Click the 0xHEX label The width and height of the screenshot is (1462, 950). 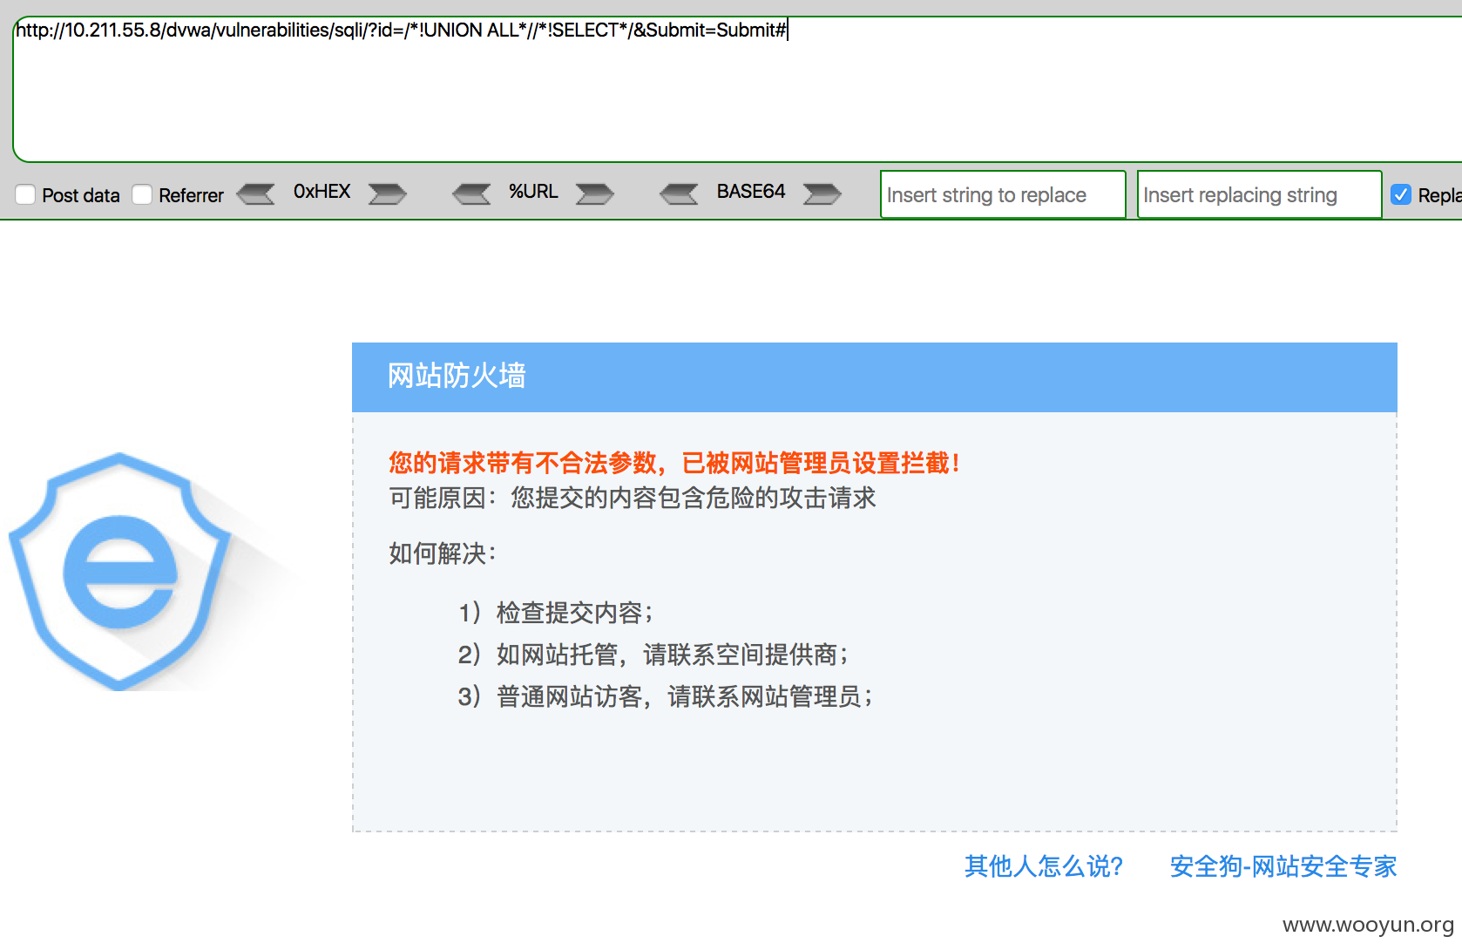pyautogui.click(x=322, y=192)
